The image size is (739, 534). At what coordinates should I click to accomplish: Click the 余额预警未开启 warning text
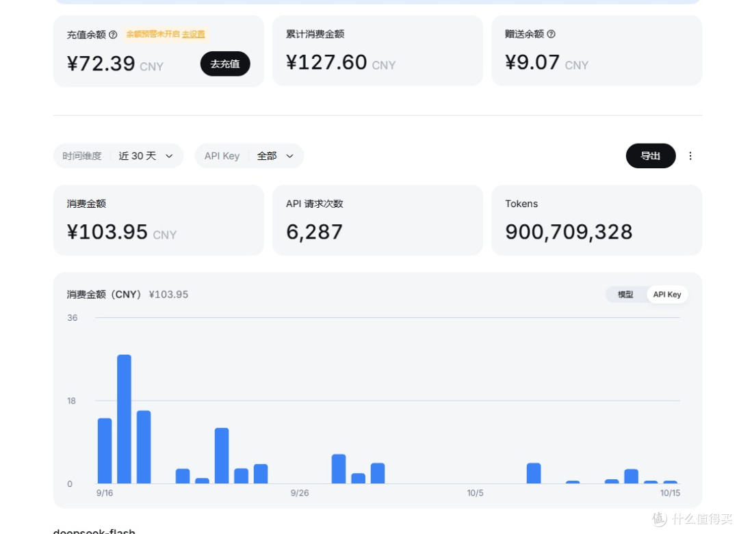pos(153,34)
